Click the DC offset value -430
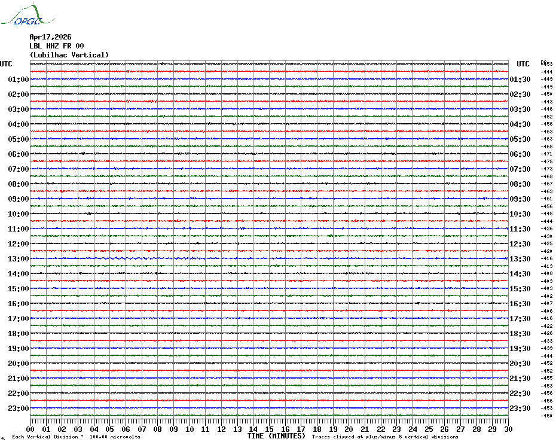The image size is (556, 445). click(546, 236)
